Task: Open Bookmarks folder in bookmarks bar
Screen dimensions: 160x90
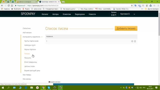Action: point(16,9)
